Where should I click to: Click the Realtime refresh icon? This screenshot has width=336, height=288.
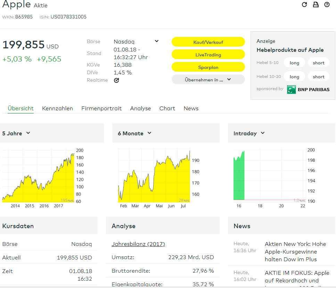(x=116, y=80)
